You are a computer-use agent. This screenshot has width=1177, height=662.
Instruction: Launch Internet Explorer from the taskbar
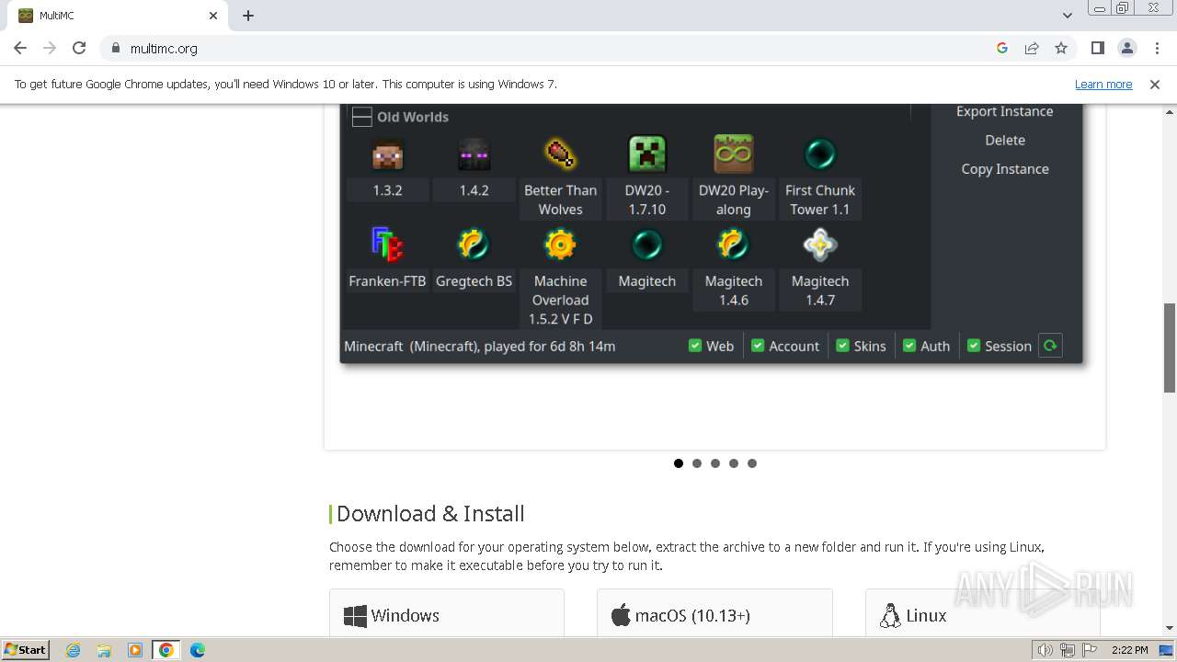coord(73,650)
